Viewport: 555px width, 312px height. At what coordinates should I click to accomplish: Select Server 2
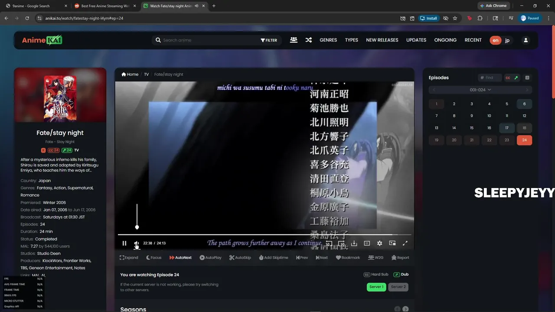(x=398, y=287)
